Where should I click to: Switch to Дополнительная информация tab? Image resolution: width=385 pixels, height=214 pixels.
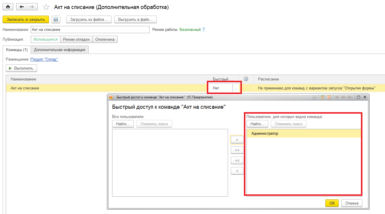pyautogui.click(x=59, y=50)
